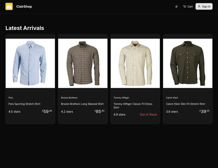Image resolution: width=218 pixels, height=168 pixels.
Task: Open the Cart link
Action: click(188, 6)
